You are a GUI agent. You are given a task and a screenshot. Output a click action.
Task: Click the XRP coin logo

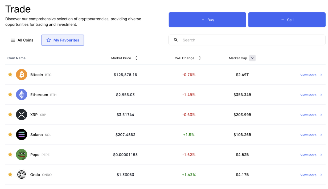22,114
